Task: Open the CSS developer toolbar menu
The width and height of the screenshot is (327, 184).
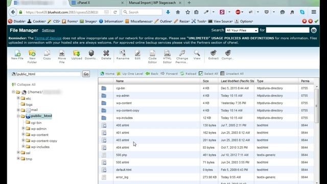Action: [54, 21]
